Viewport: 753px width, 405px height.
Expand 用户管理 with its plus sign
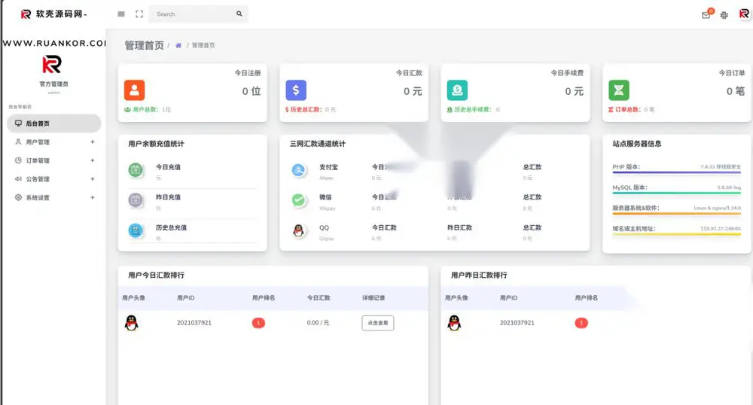(x=92, y=142)
